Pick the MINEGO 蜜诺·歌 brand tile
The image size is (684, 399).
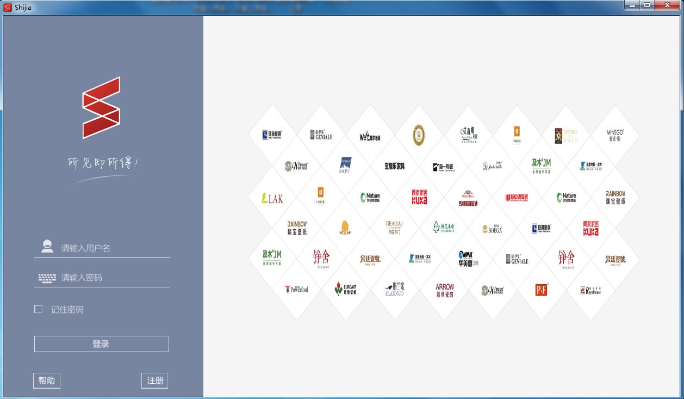tap(615, 136)
